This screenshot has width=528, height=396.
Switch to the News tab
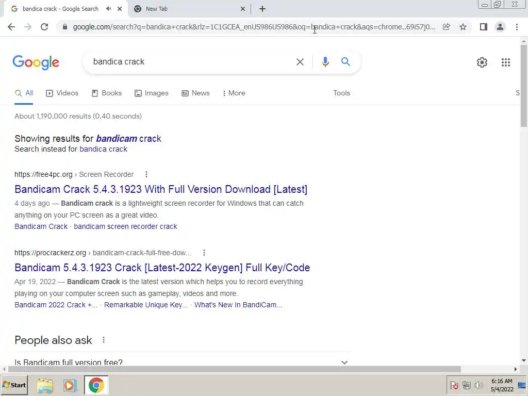coord(195,93)
